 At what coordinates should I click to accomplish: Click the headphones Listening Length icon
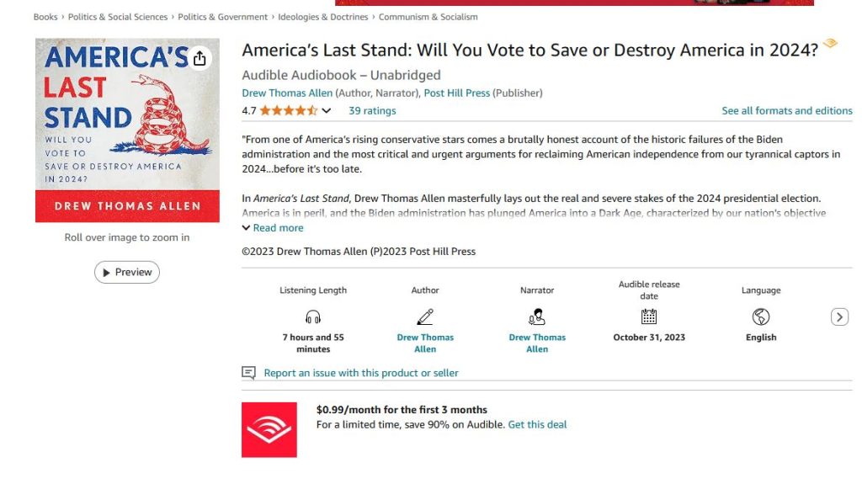coord(313,317)
